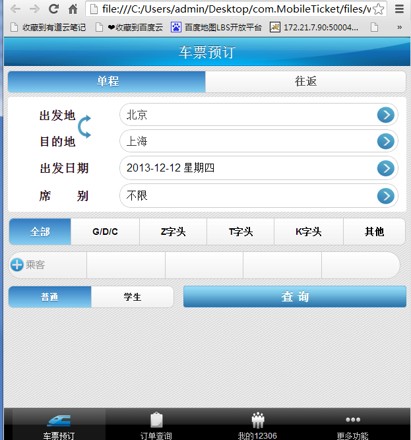This screenshot has width=411, height=440.
Task: Click the 出发日期 label
Action: [64, 168]
